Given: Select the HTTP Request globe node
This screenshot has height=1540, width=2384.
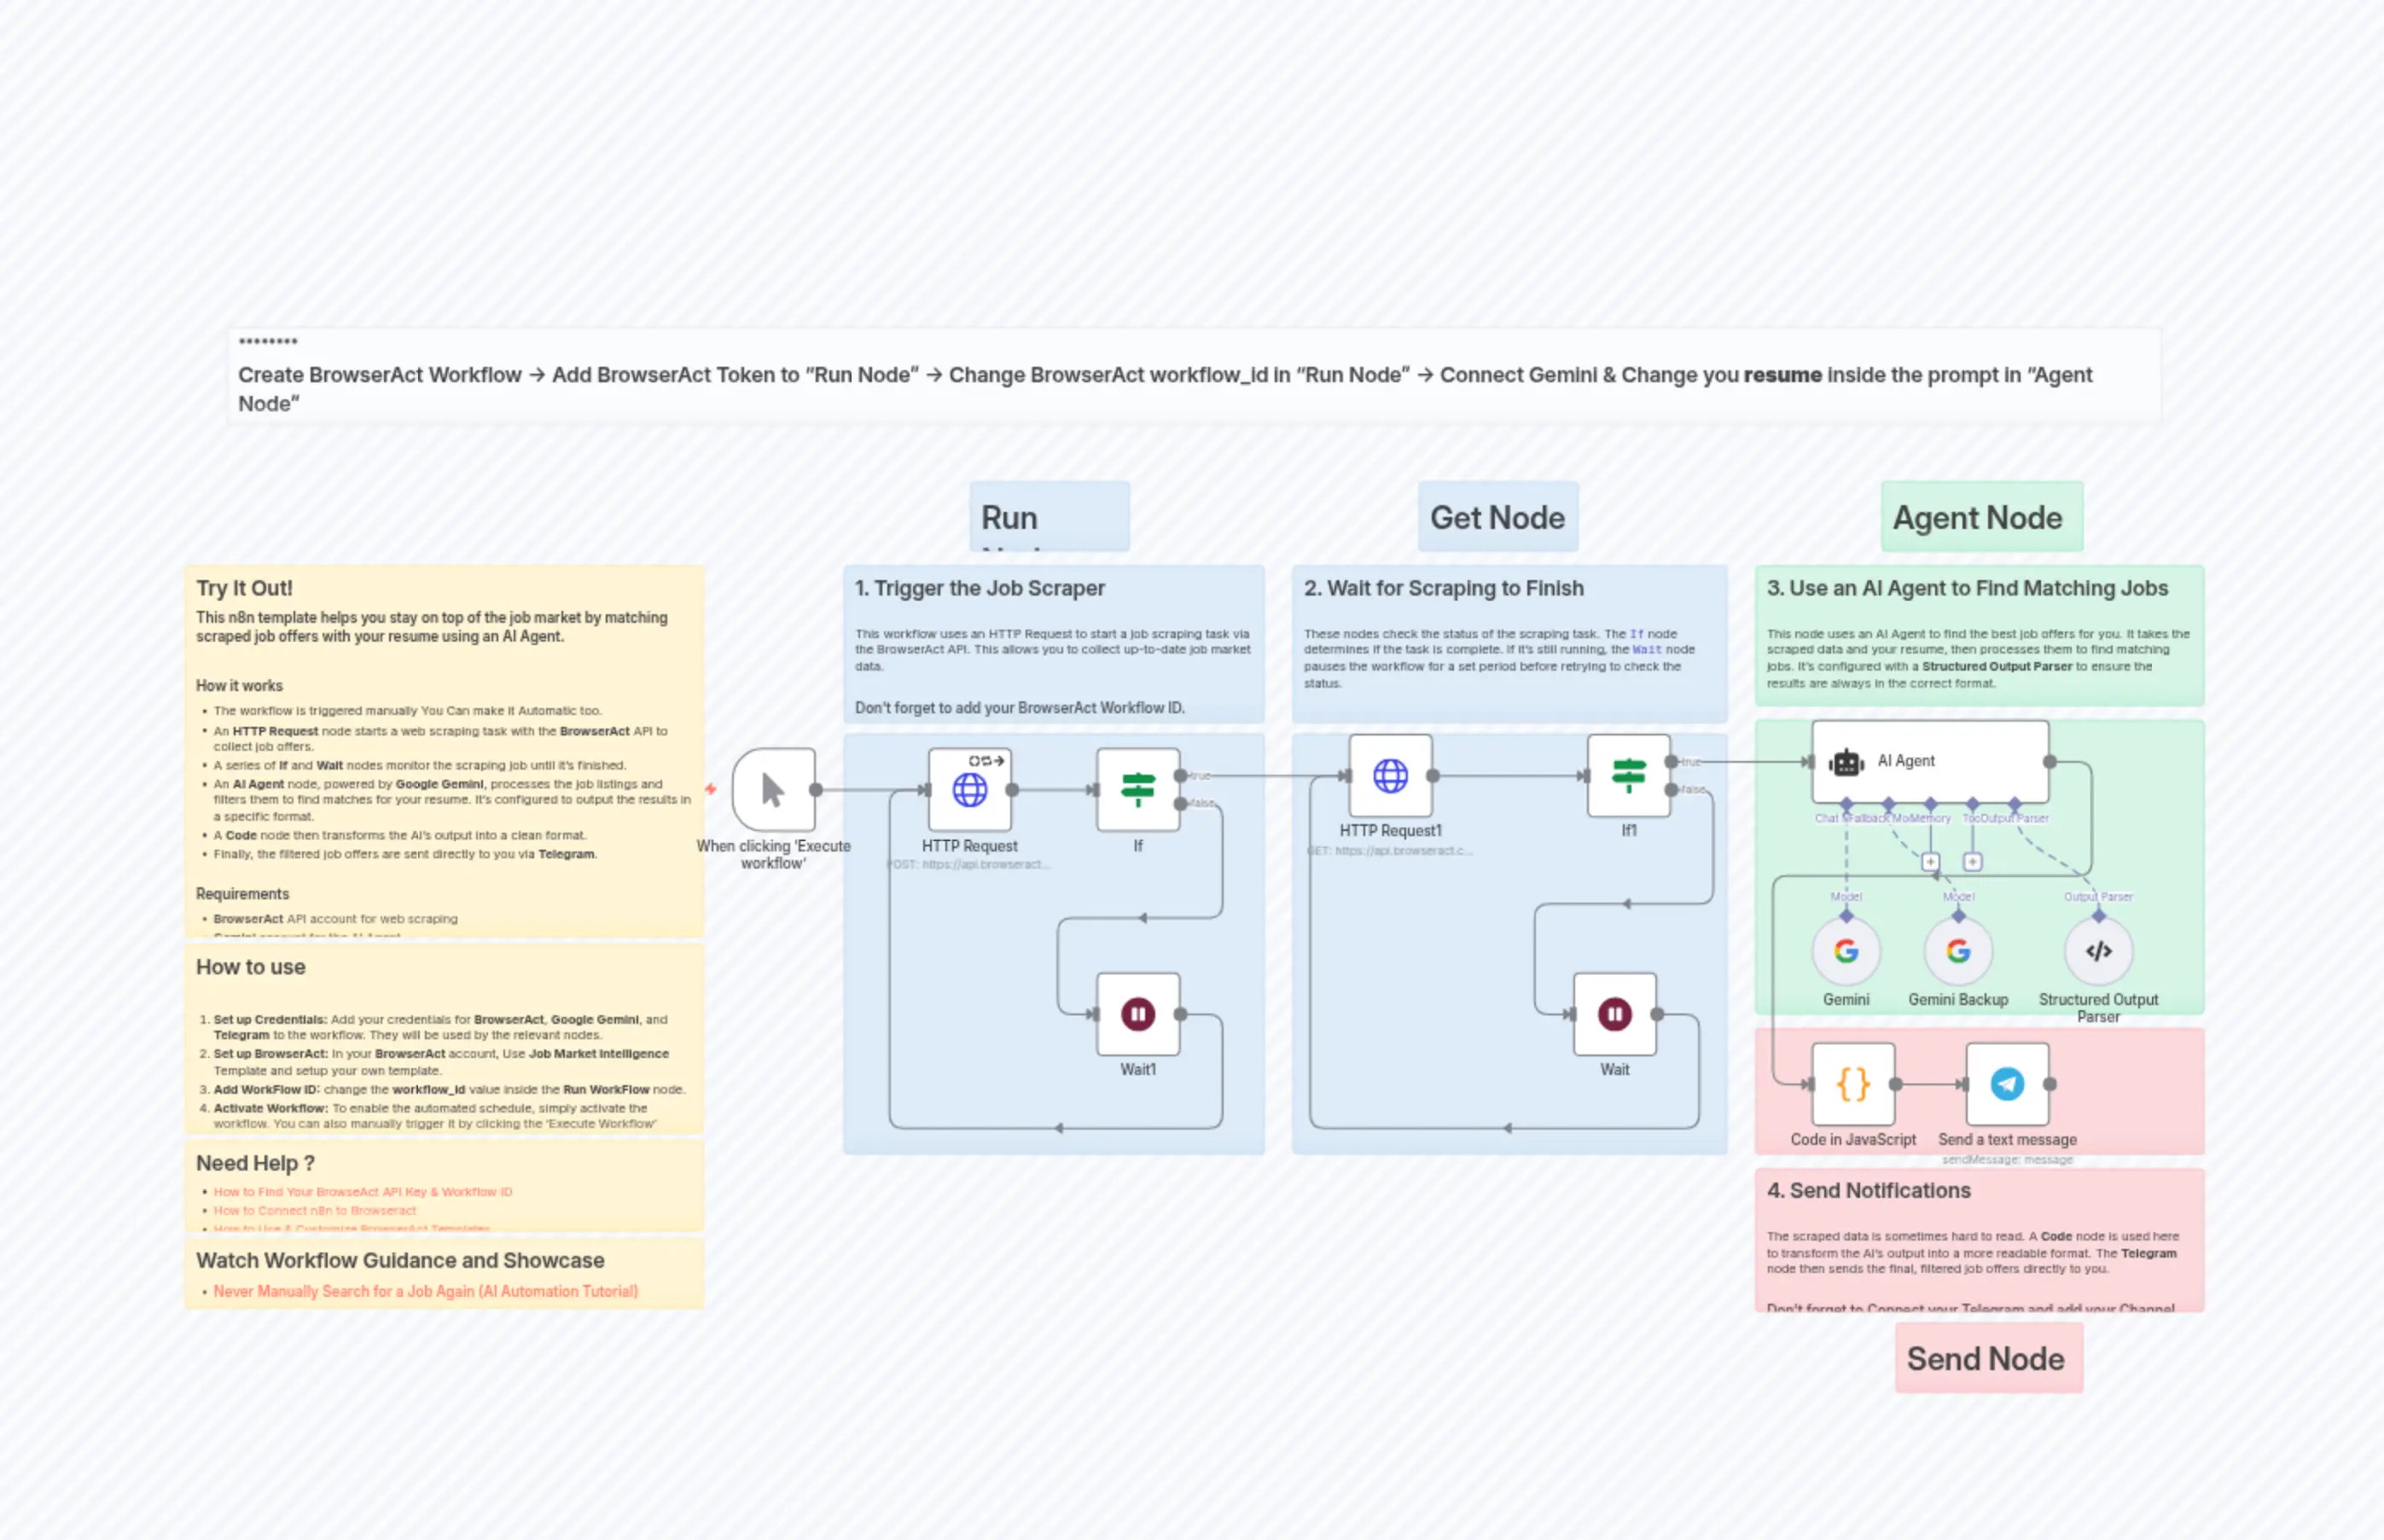Looking at the screenshot, I should pyautogui.click(x=969, y=790).
